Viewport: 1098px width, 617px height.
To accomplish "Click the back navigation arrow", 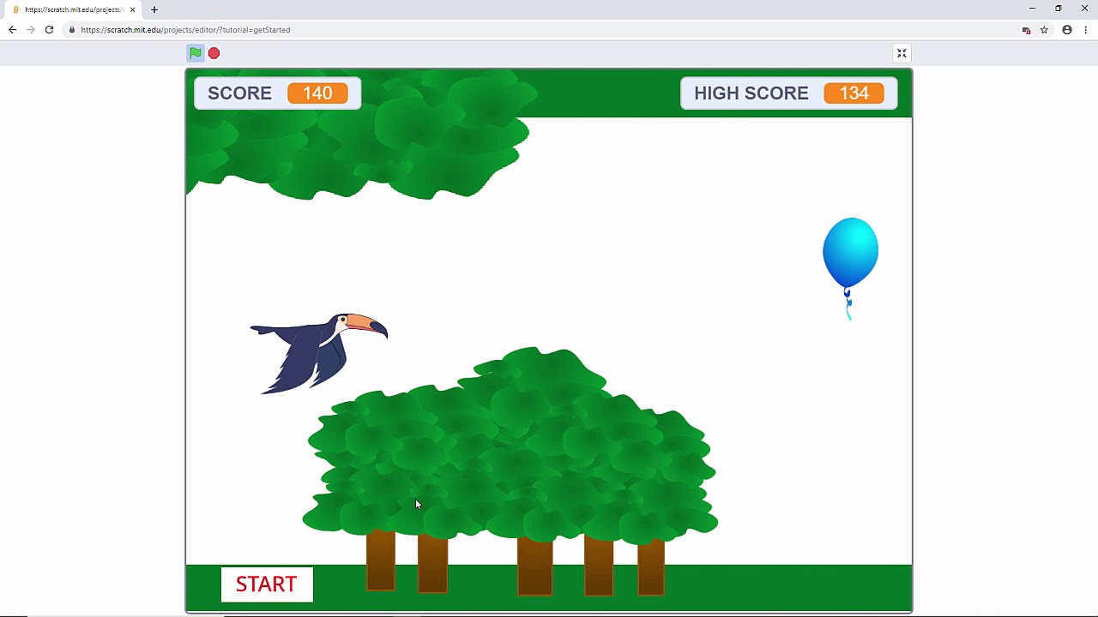I will pyautogui.click(x=12, y=29).
